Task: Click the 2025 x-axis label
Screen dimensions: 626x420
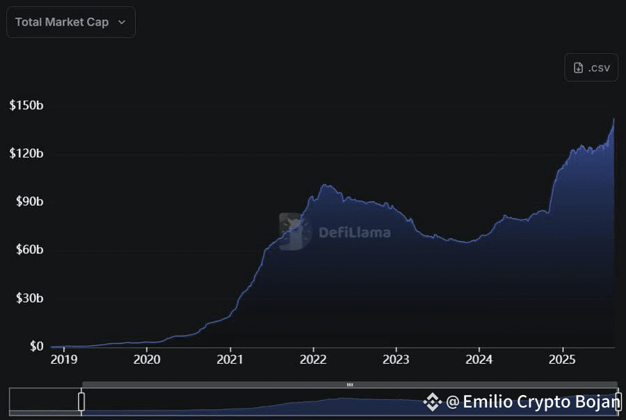Action: (x=562, y=360)
